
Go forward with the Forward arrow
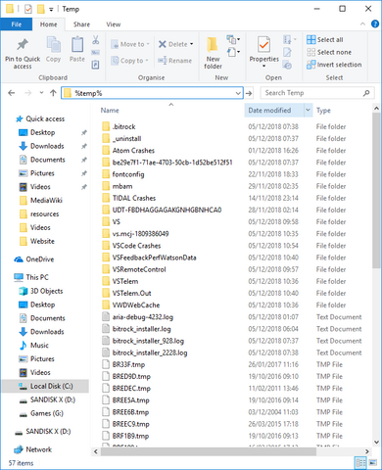click(28, 93)
